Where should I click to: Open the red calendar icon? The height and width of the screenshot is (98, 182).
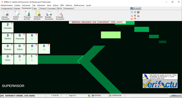tap(135, 19)
